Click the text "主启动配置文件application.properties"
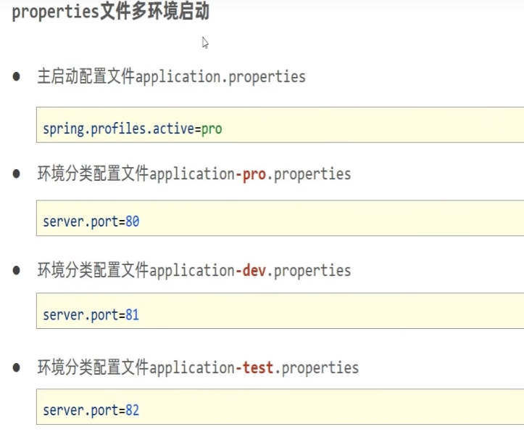The height and width of the screenshot is (448, 524). 171,76
